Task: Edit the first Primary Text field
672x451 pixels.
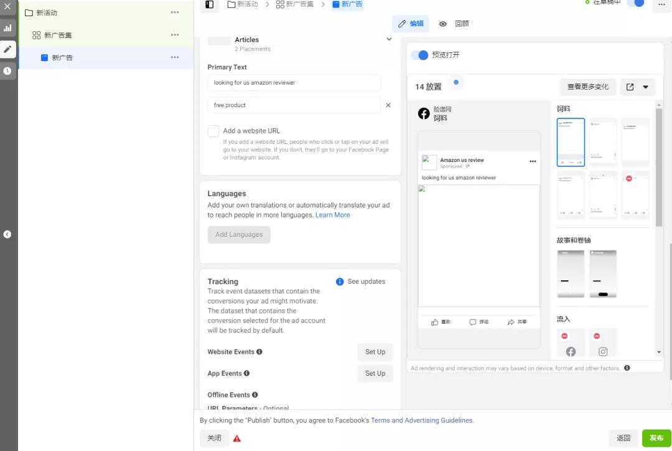Action: [x=294, y=83]
